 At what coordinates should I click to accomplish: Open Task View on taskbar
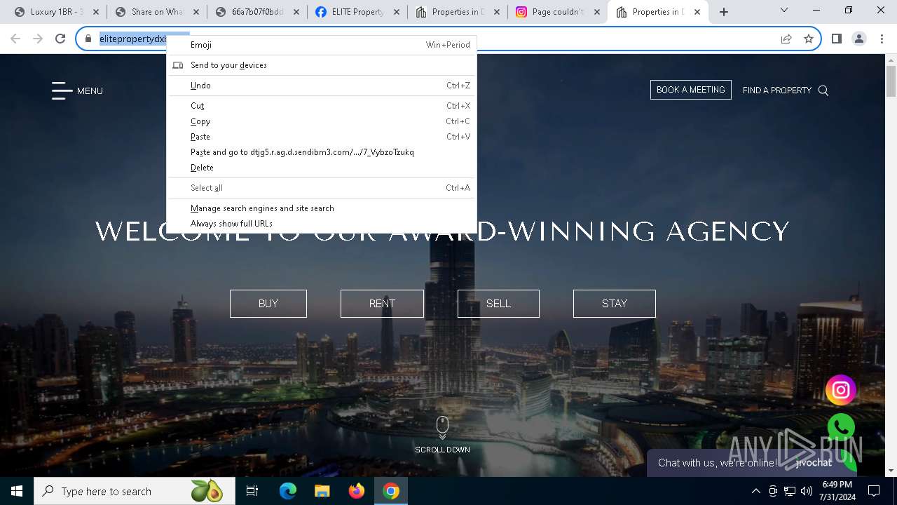(252, 491)
